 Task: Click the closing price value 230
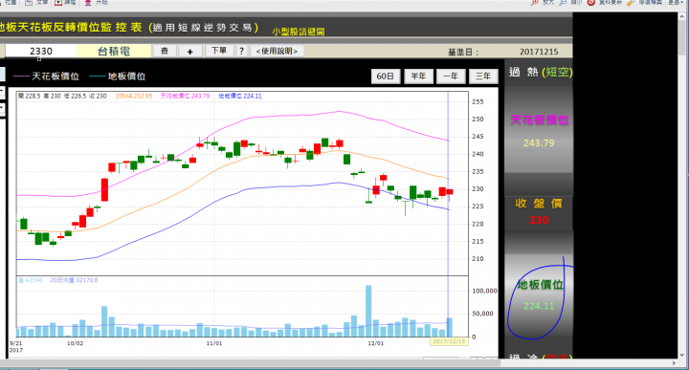539,220
